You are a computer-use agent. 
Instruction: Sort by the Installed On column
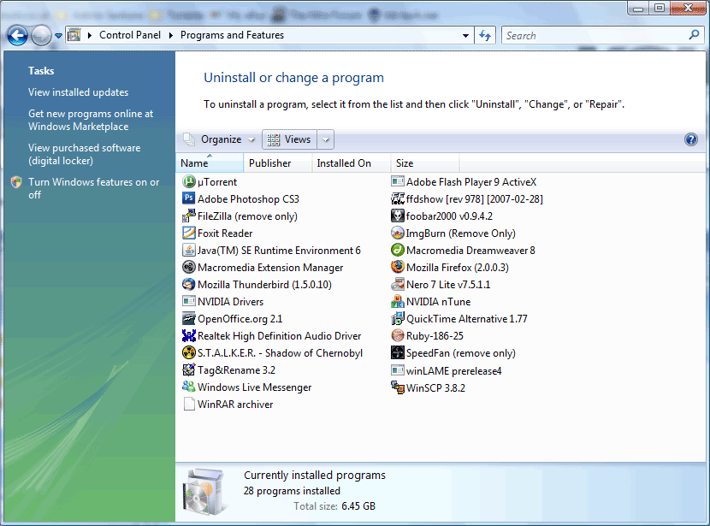352,163
